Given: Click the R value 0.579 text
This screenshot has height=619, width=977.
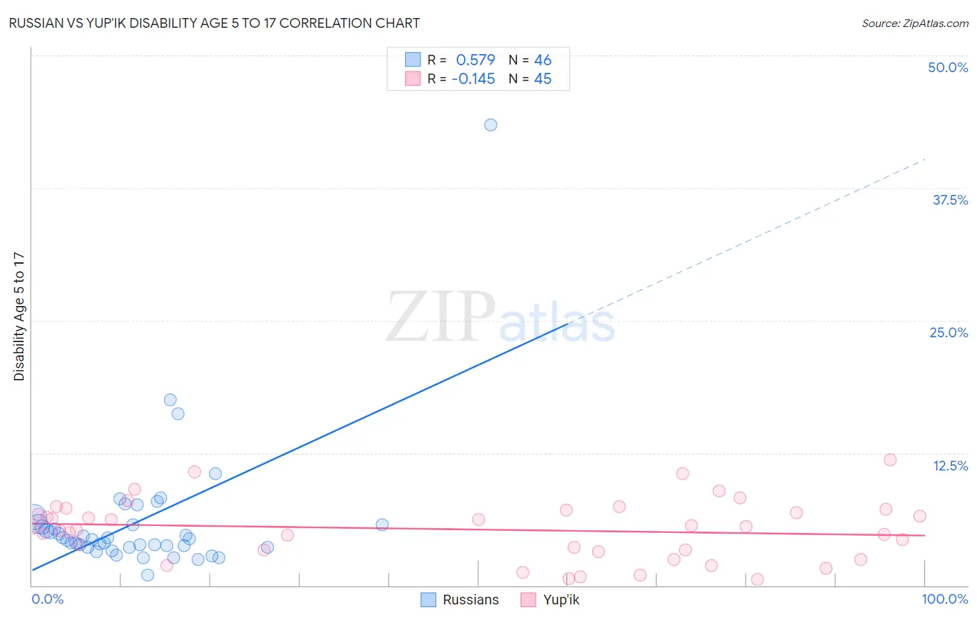Looking at the screenshot, I should [x=475, y=60].
